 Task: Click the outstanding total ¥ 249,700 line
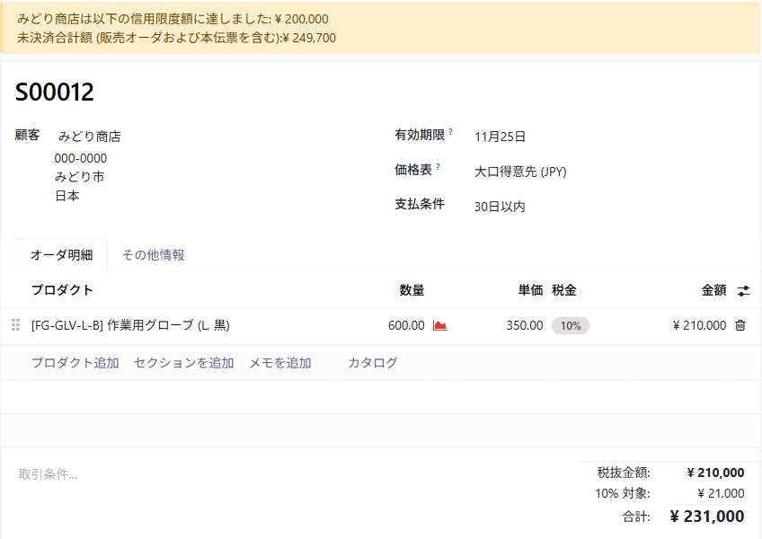click(x=176, y=38)
